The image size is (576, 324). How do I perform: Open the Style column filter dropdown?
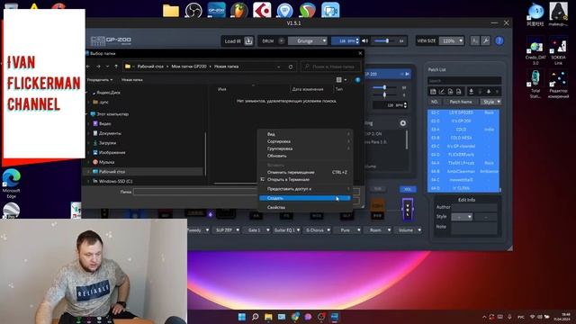coord(490,102)
